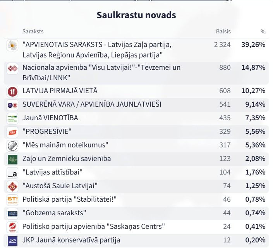Select the Balsis column header
Screen dimensions: 273x249
tap(223, 31)
